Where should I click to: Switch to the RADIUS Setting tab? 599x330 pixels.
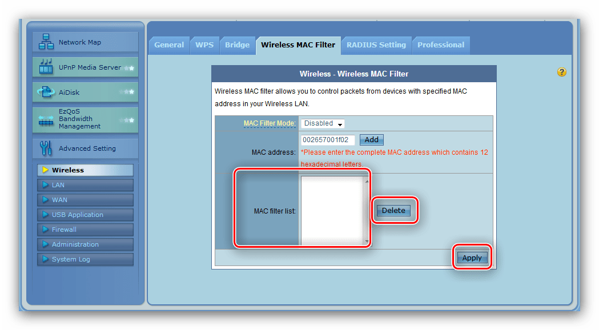click(x=376, y=45)
